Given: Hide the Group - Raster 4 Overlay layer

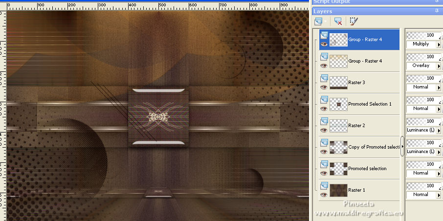Looking at the screenshot, I should pyautogui.click(x=324, y=66).
